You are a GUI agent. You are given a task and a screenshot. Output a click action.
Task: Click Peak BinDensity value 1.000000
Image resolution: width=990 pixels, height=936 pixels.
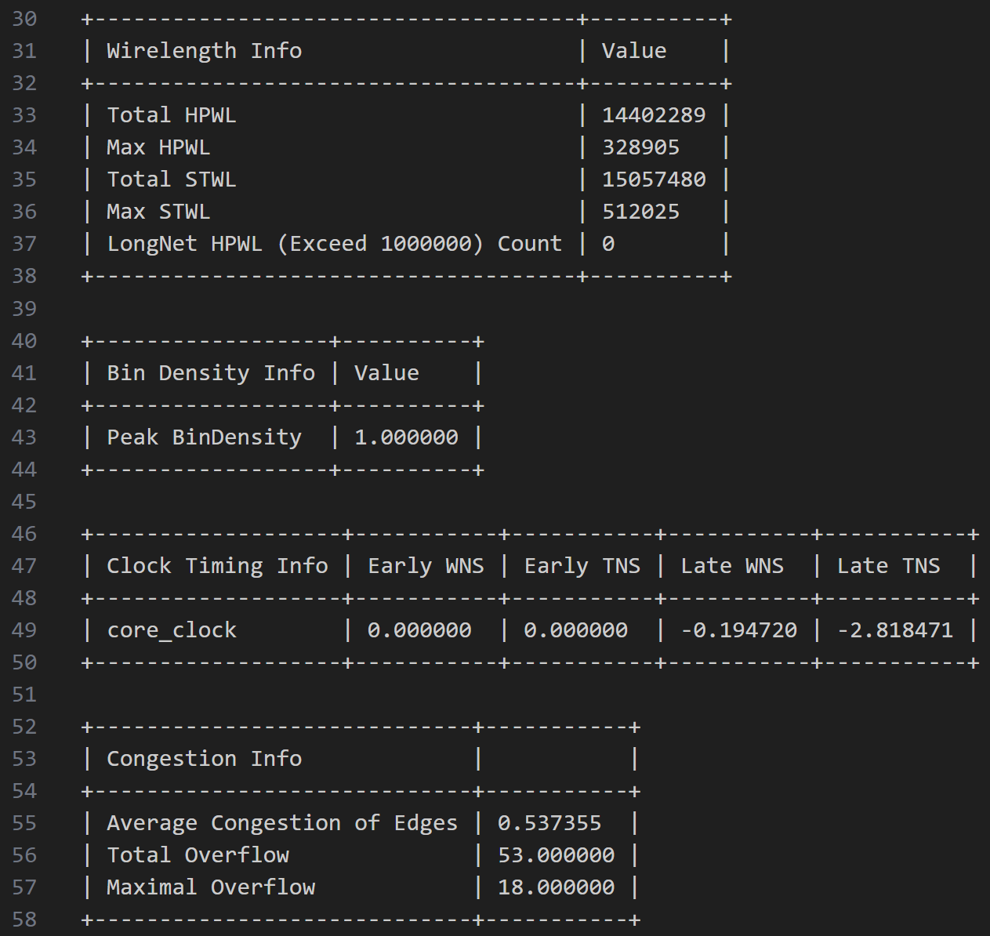[x=406, y=437]
